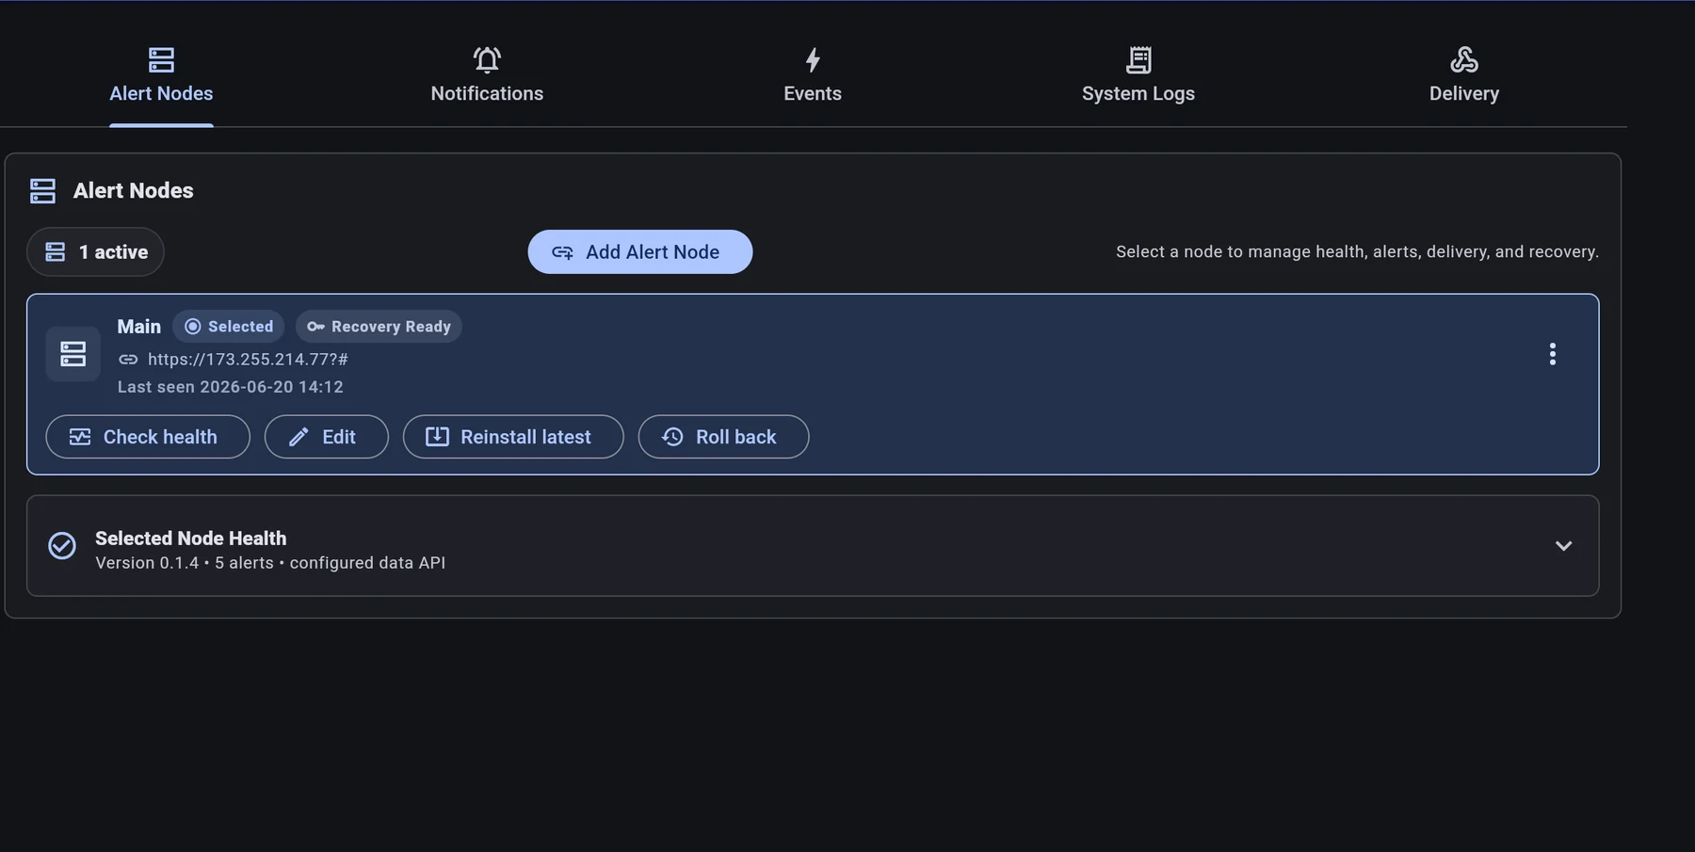
Task: Click the pencil icon in Edit button
Action: [299, 437]
